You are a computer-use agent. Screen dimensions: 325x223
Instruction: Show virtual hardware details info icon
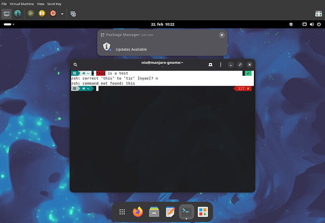(x=18, y=14)
